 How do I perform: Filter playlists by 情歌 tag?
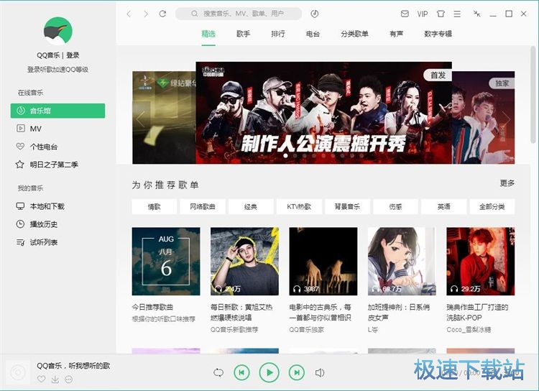tap(154, 207)
